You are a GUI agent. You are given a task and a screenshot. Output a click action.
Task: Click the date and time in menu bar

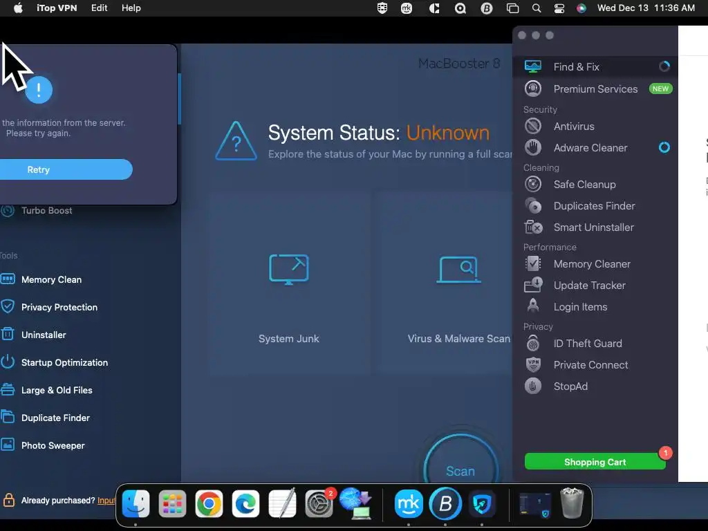click(646, 8)
